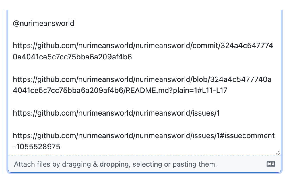This screenshot has width=289, height=187.
Task: Click blank line below the issues/1 URL
Action: tap(145, 124)
